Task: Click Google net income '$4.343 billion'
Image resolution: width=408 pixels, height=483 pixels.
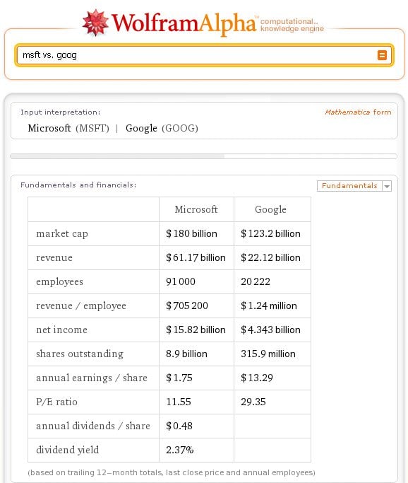Action: [x=270, y=330]
